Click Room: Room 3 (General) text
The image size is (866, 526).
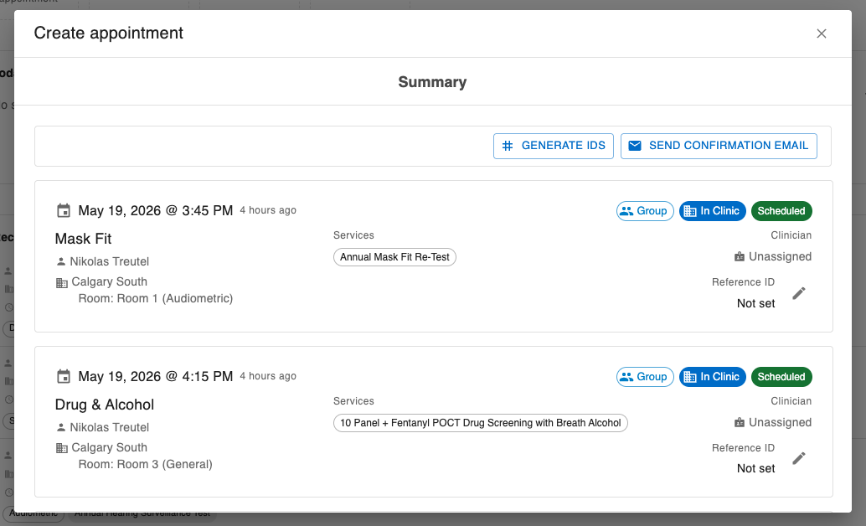pyautogui.click(x=145, y=464)
